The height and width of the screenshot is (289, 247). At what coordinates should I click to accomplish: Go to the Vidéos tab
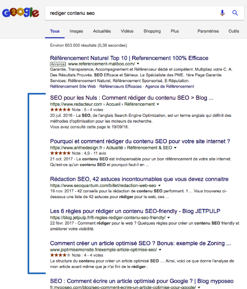click(x=127, y=31)
